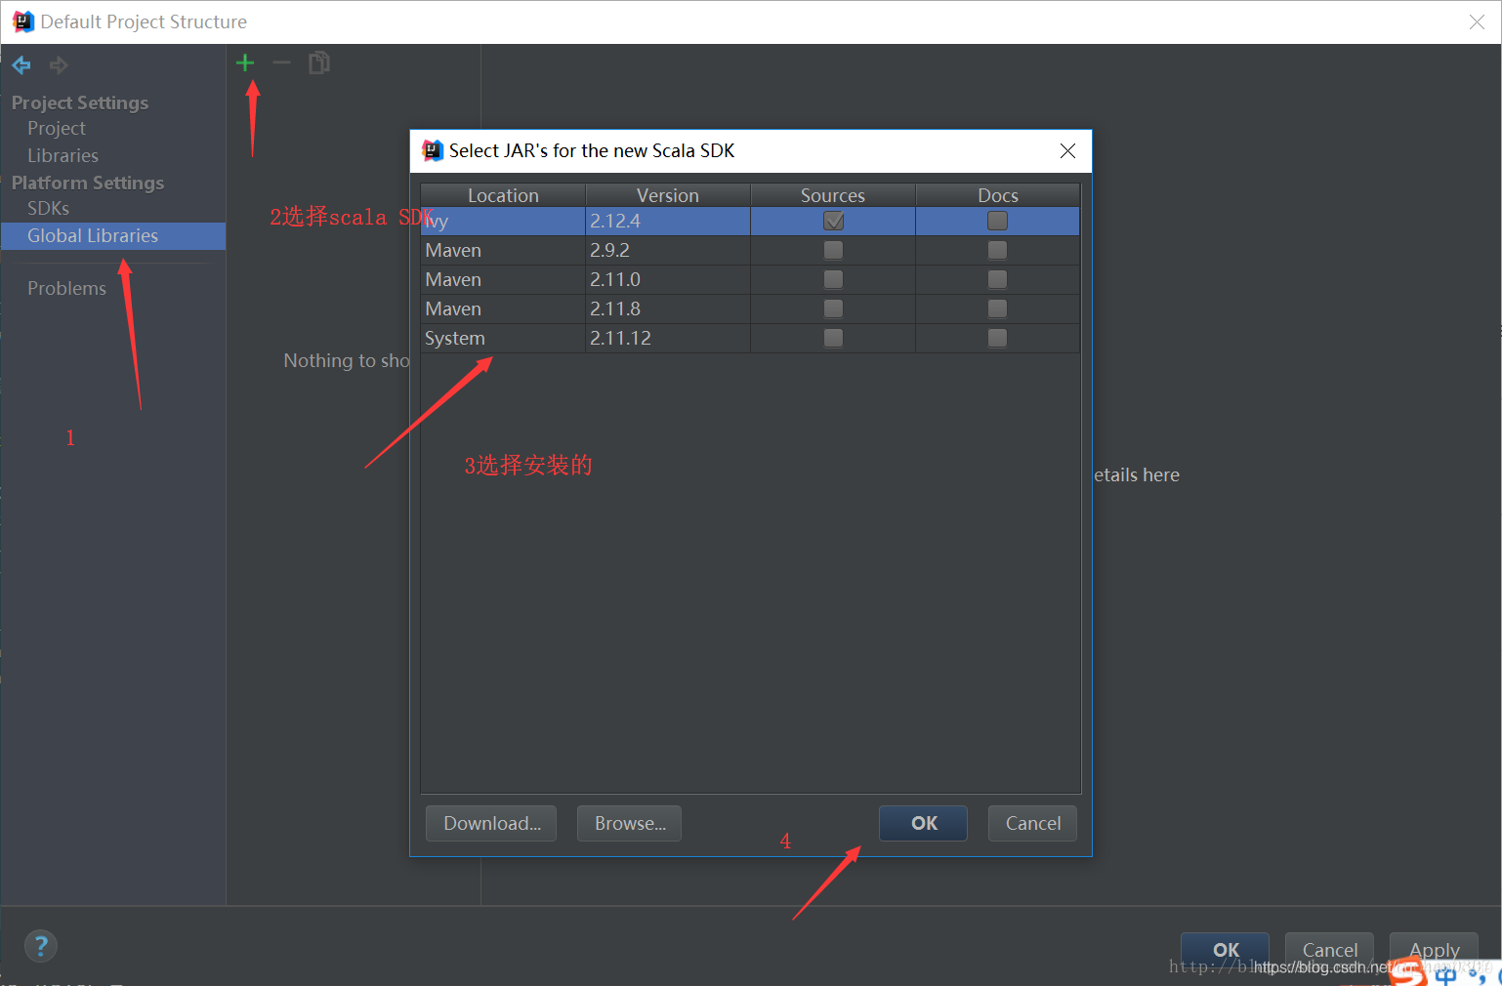1502x986 pixels.
Task: Toggle Sources checkbox for Ivy 2.12.4
Action: pyautogui.click(x=833, y=221)
